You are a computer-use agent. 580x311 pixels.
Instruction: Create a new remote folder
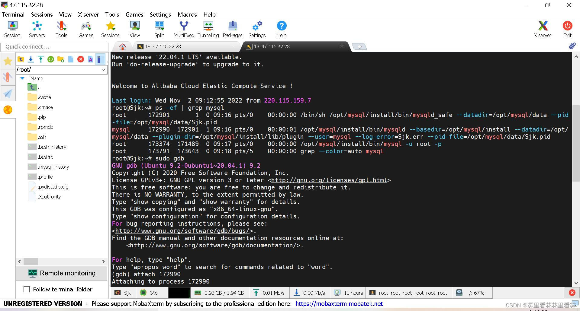tap(61, 59)
